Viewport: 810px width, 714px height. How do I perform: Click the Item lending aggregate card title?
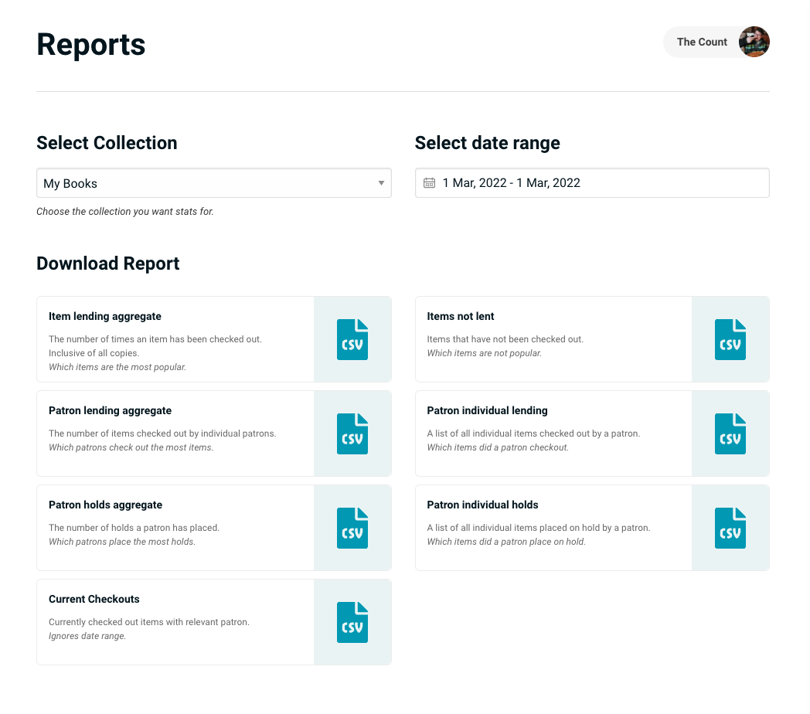[x=105, y=316]
